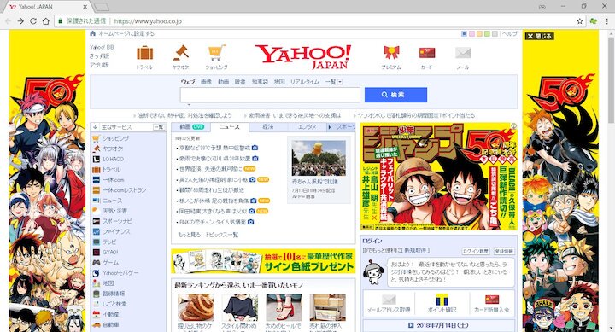Image resolution: width=615 pixels, height=332 pixels.
Task: Open the メール envelope icon in the header
Action: (x=463, y=53)
